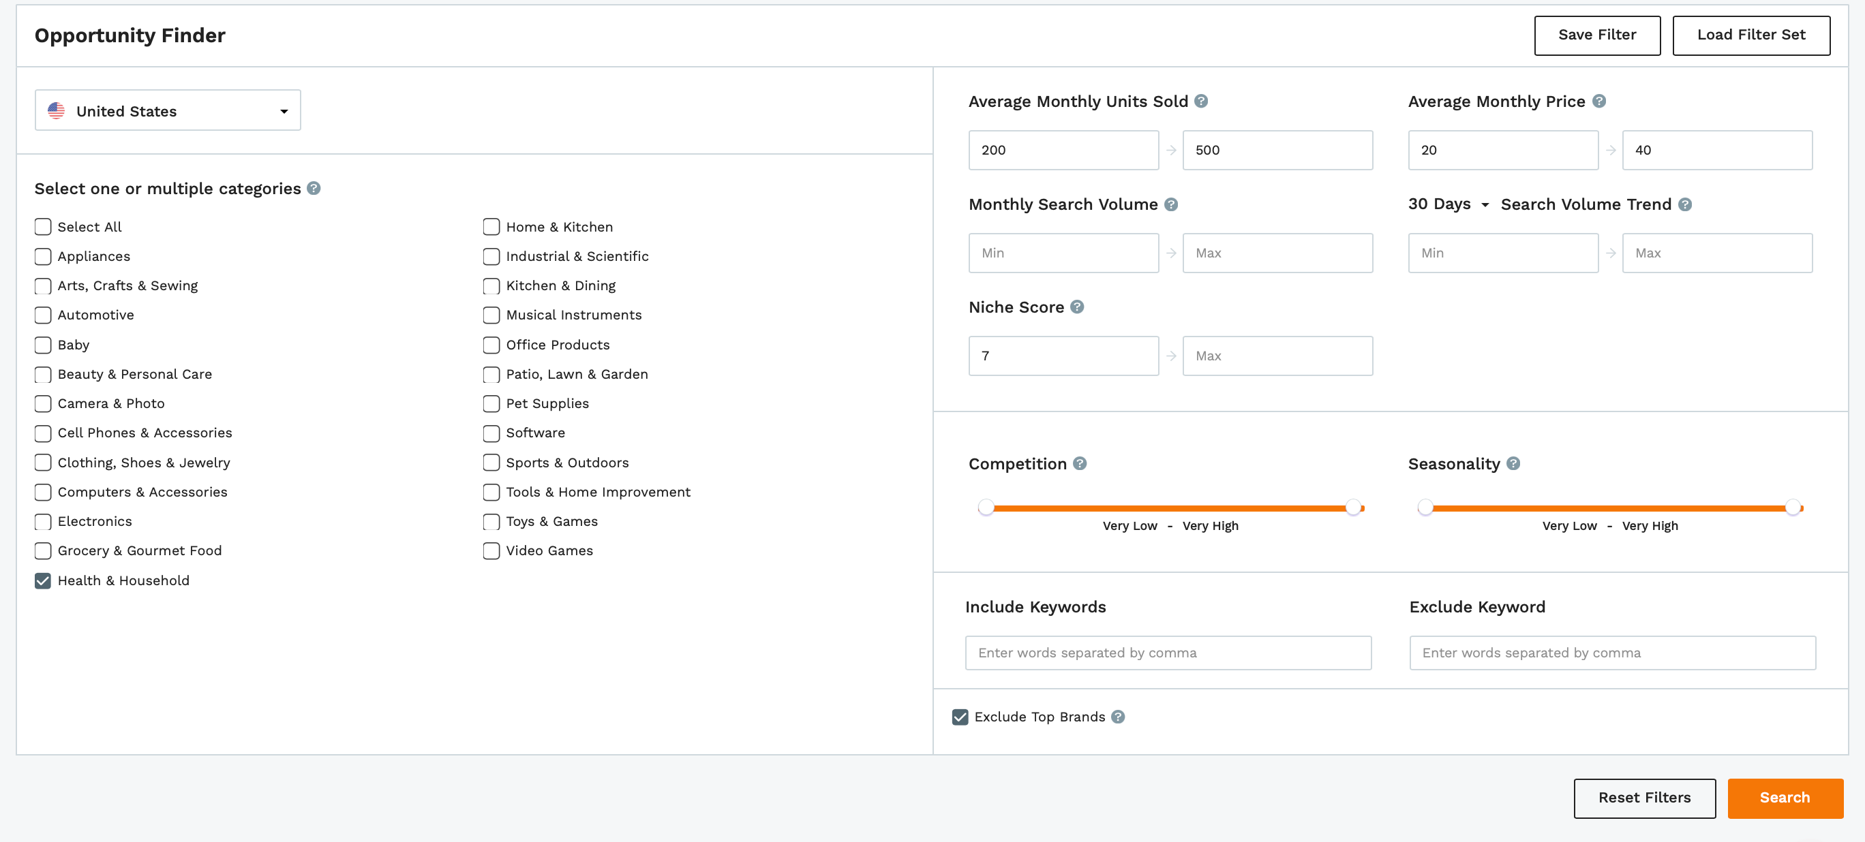Screen dimensions: 1865x842
Task: Check Grocery & Gourmet Food category
Action: (x=43, y=551)
